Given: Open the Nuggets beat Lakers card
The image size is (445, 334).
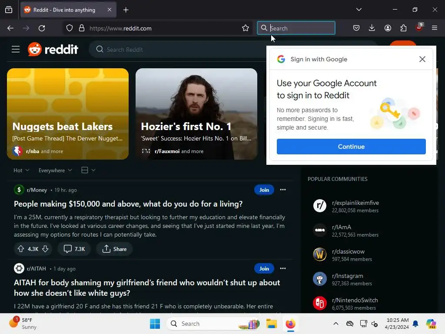Looking at the screenshot, I should point(68,114).
